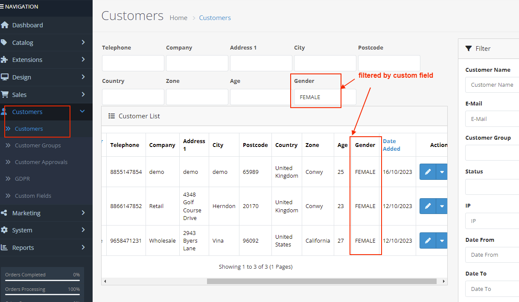The image size is (519, 302).
Task: Sort by Date Added column header
Action: pos(391,145)
